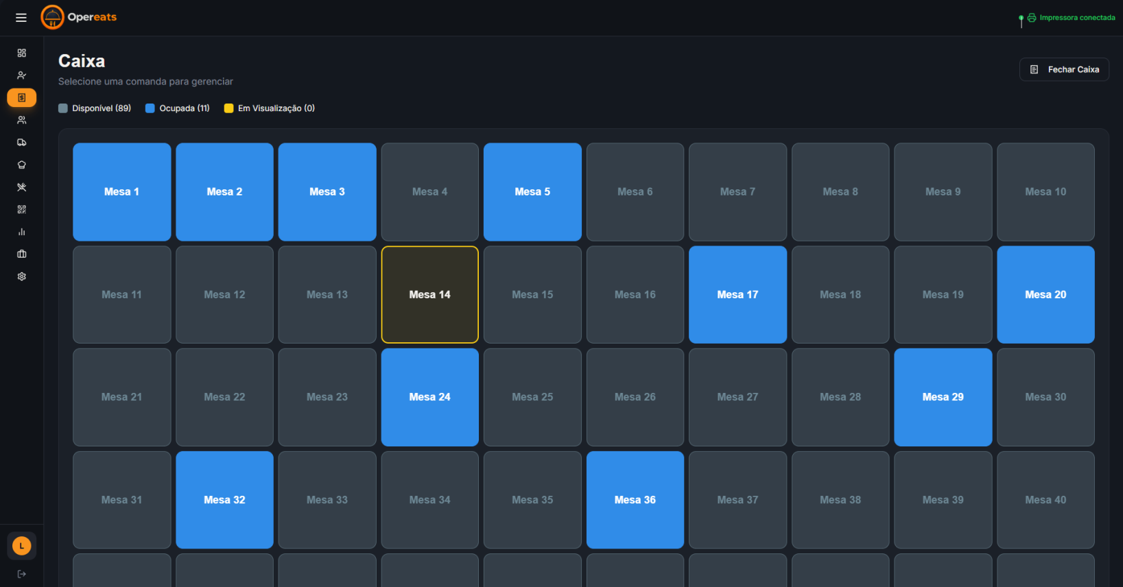
Task: Select Mesa 25 tile
Action: 532,397
